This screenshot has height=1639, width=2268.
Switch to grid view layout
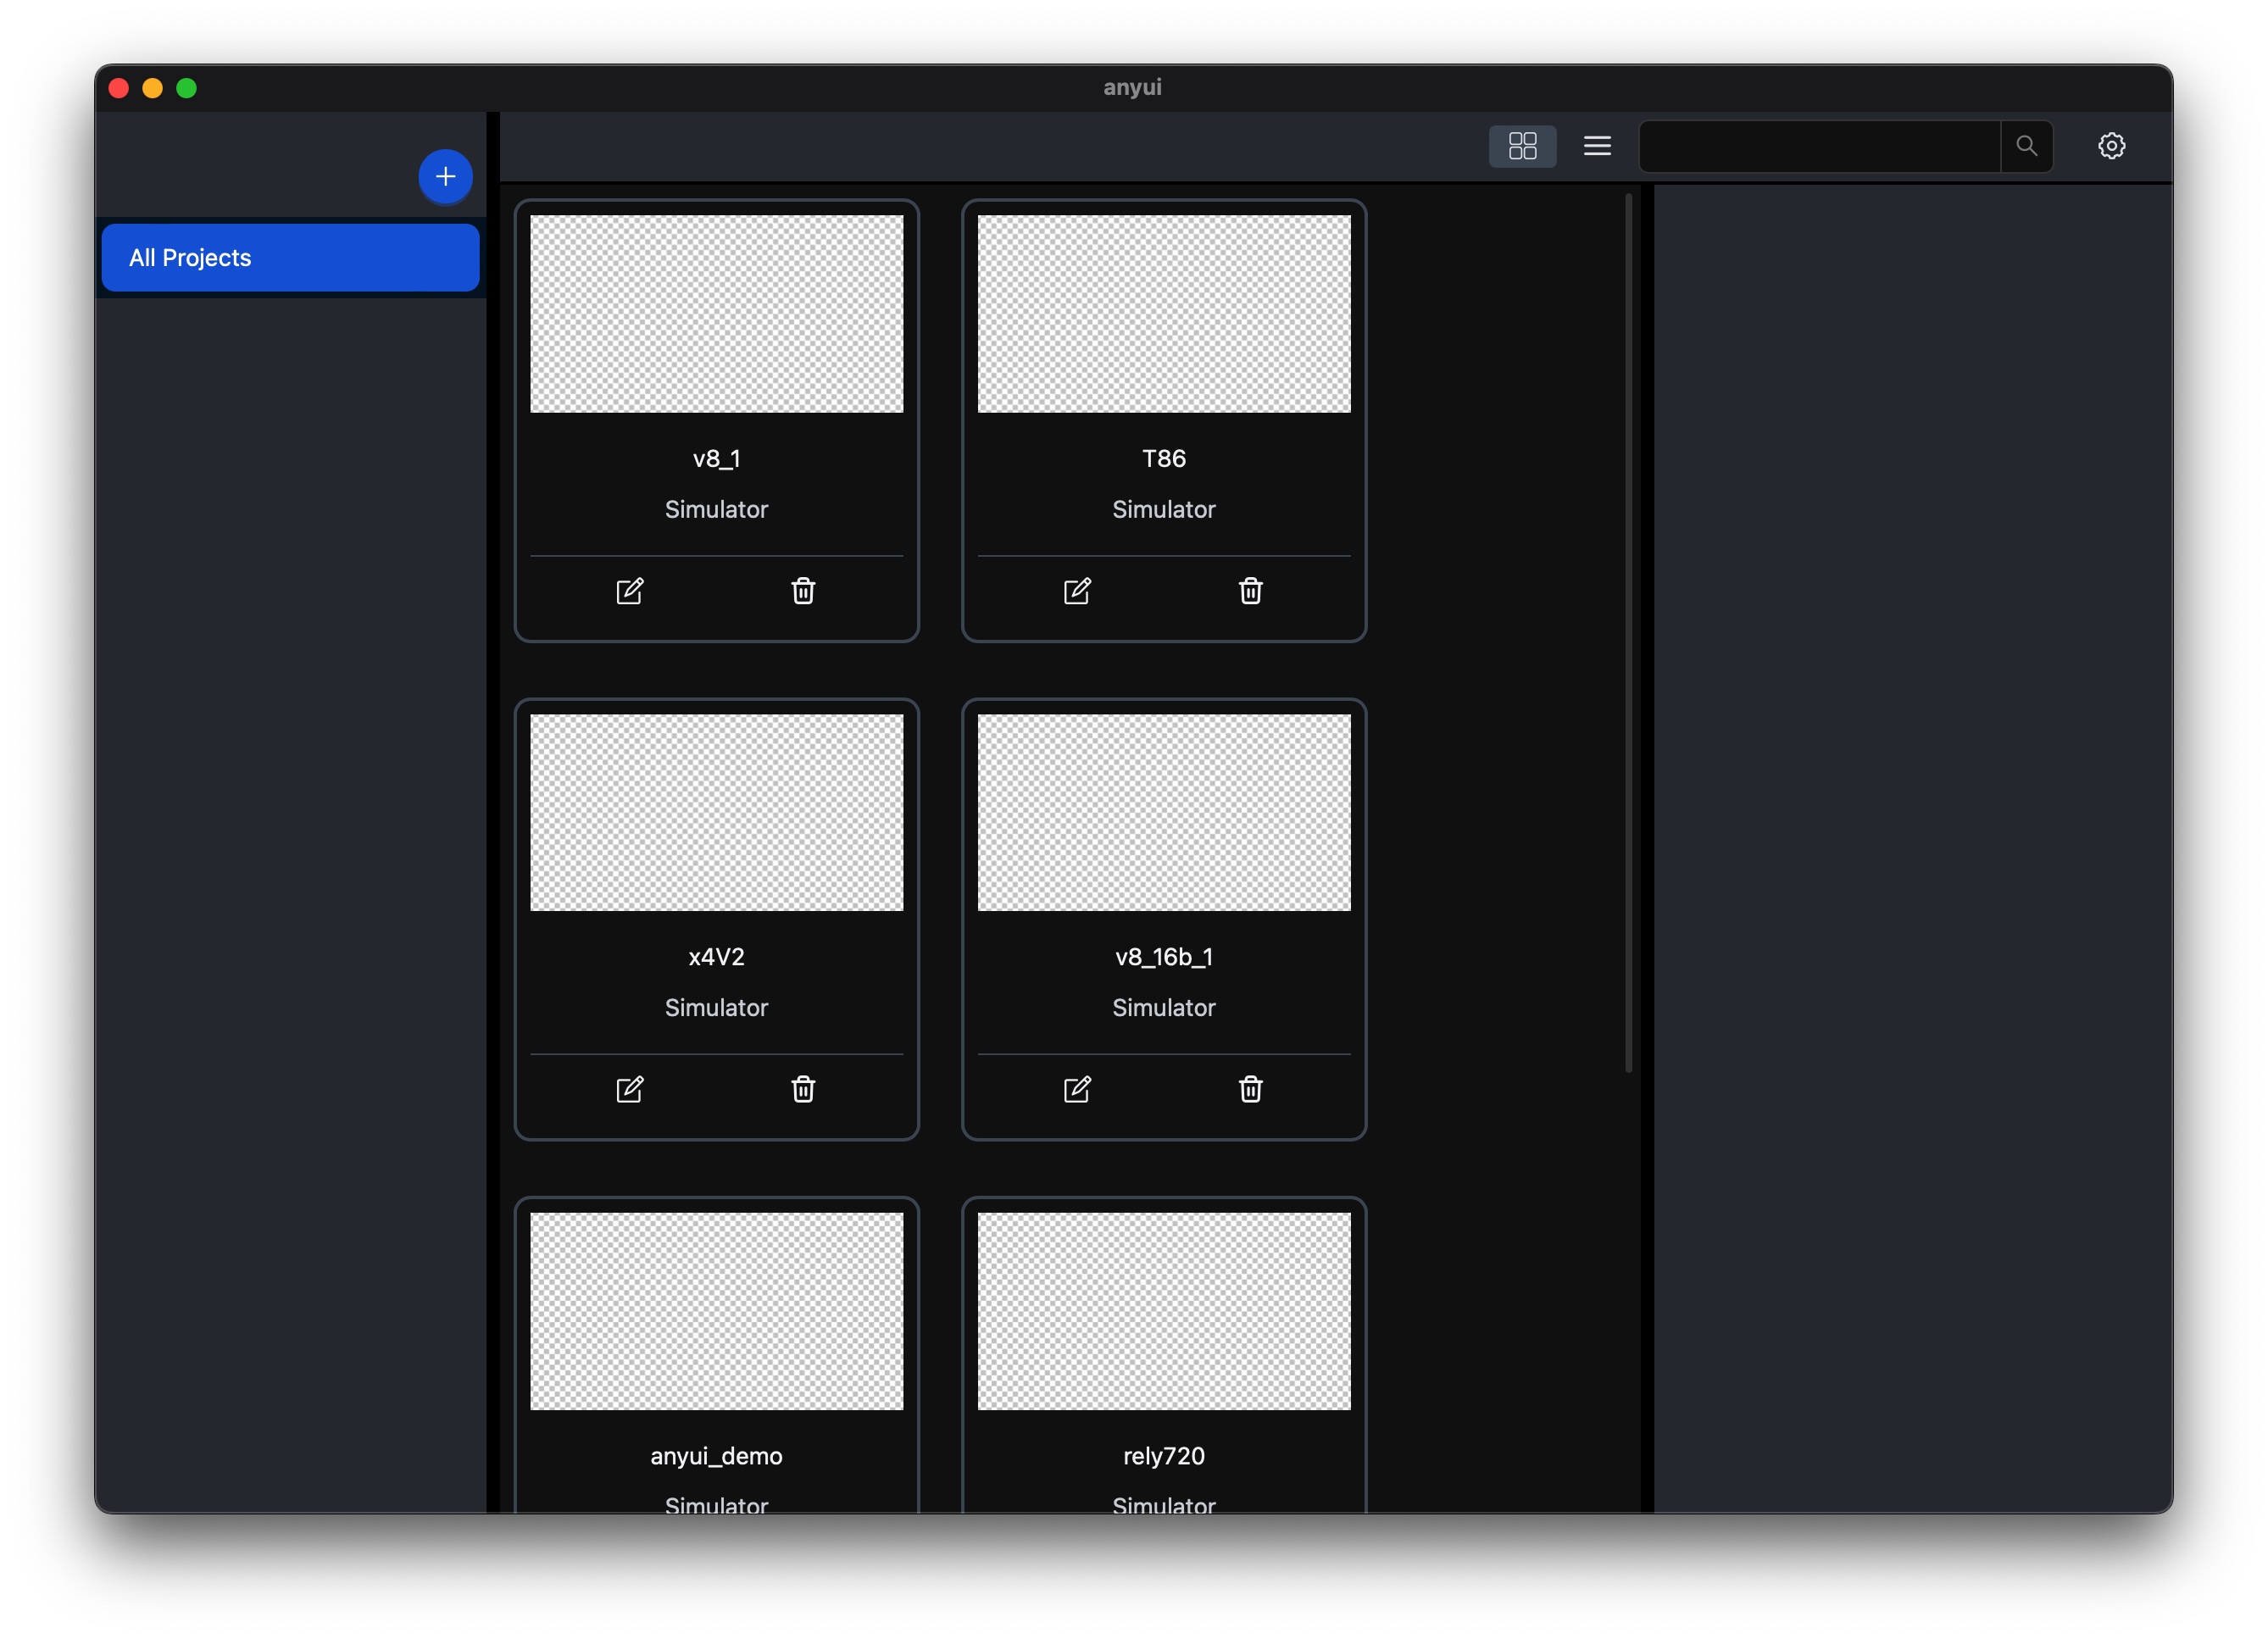point(1522,146)
